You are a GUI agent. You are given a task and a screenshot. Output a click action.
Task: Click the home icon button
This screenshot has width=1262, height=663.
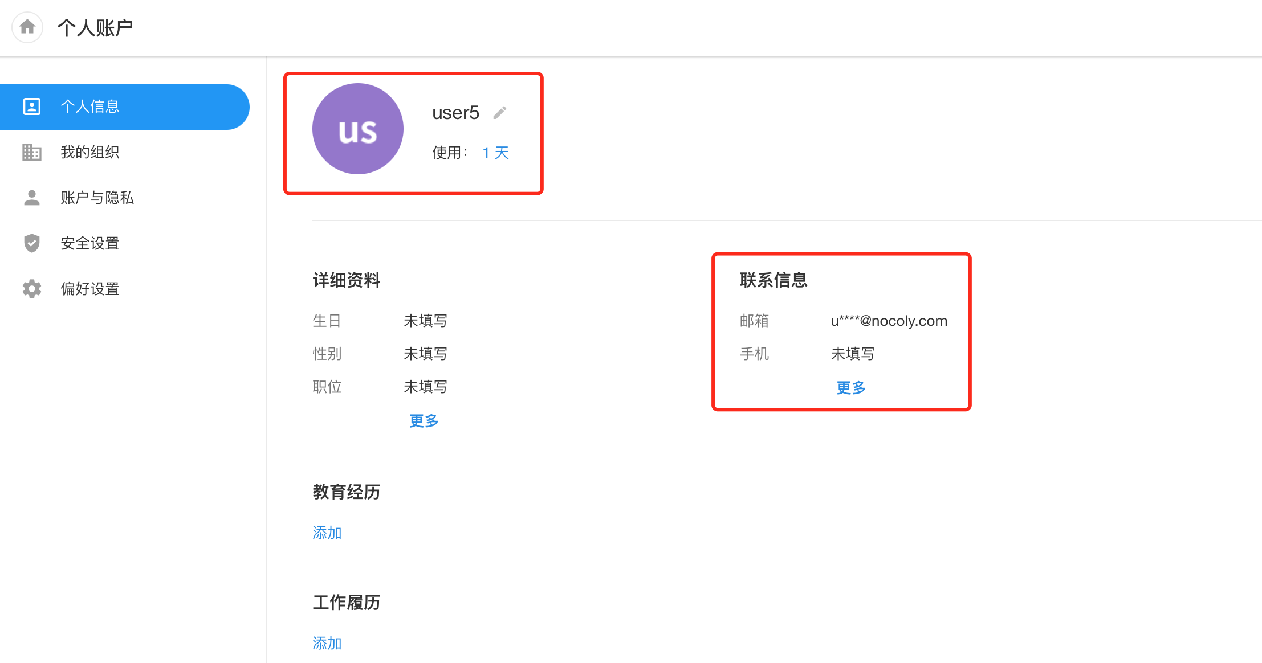pos(27,27)
